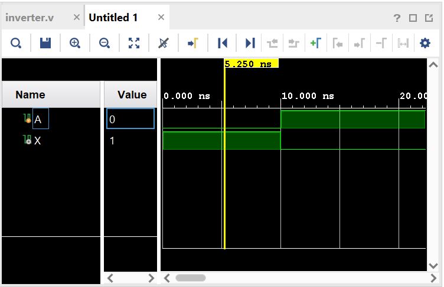Click the horizontal waveform scrollbar thumb
The image size is (444, 287).
point(191,278)
